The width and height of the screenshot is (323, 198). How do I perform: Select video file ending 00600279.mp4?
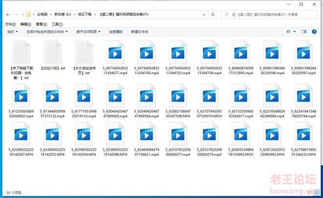[209, 139]
